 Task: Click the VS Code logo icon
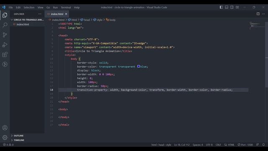(4, 7)
